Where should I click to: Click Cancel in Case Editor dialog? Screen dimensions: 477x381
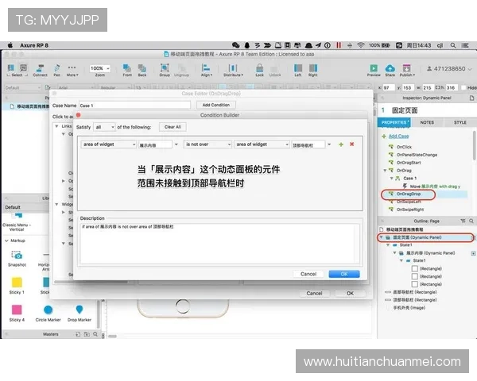(x=314, y=293)
